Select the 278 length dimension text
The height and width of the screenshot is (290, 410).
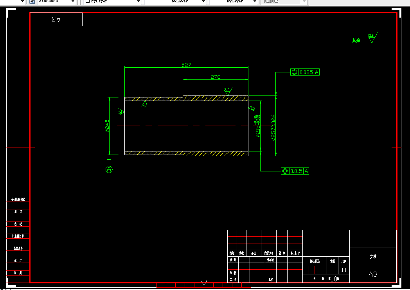click(216, 77)
